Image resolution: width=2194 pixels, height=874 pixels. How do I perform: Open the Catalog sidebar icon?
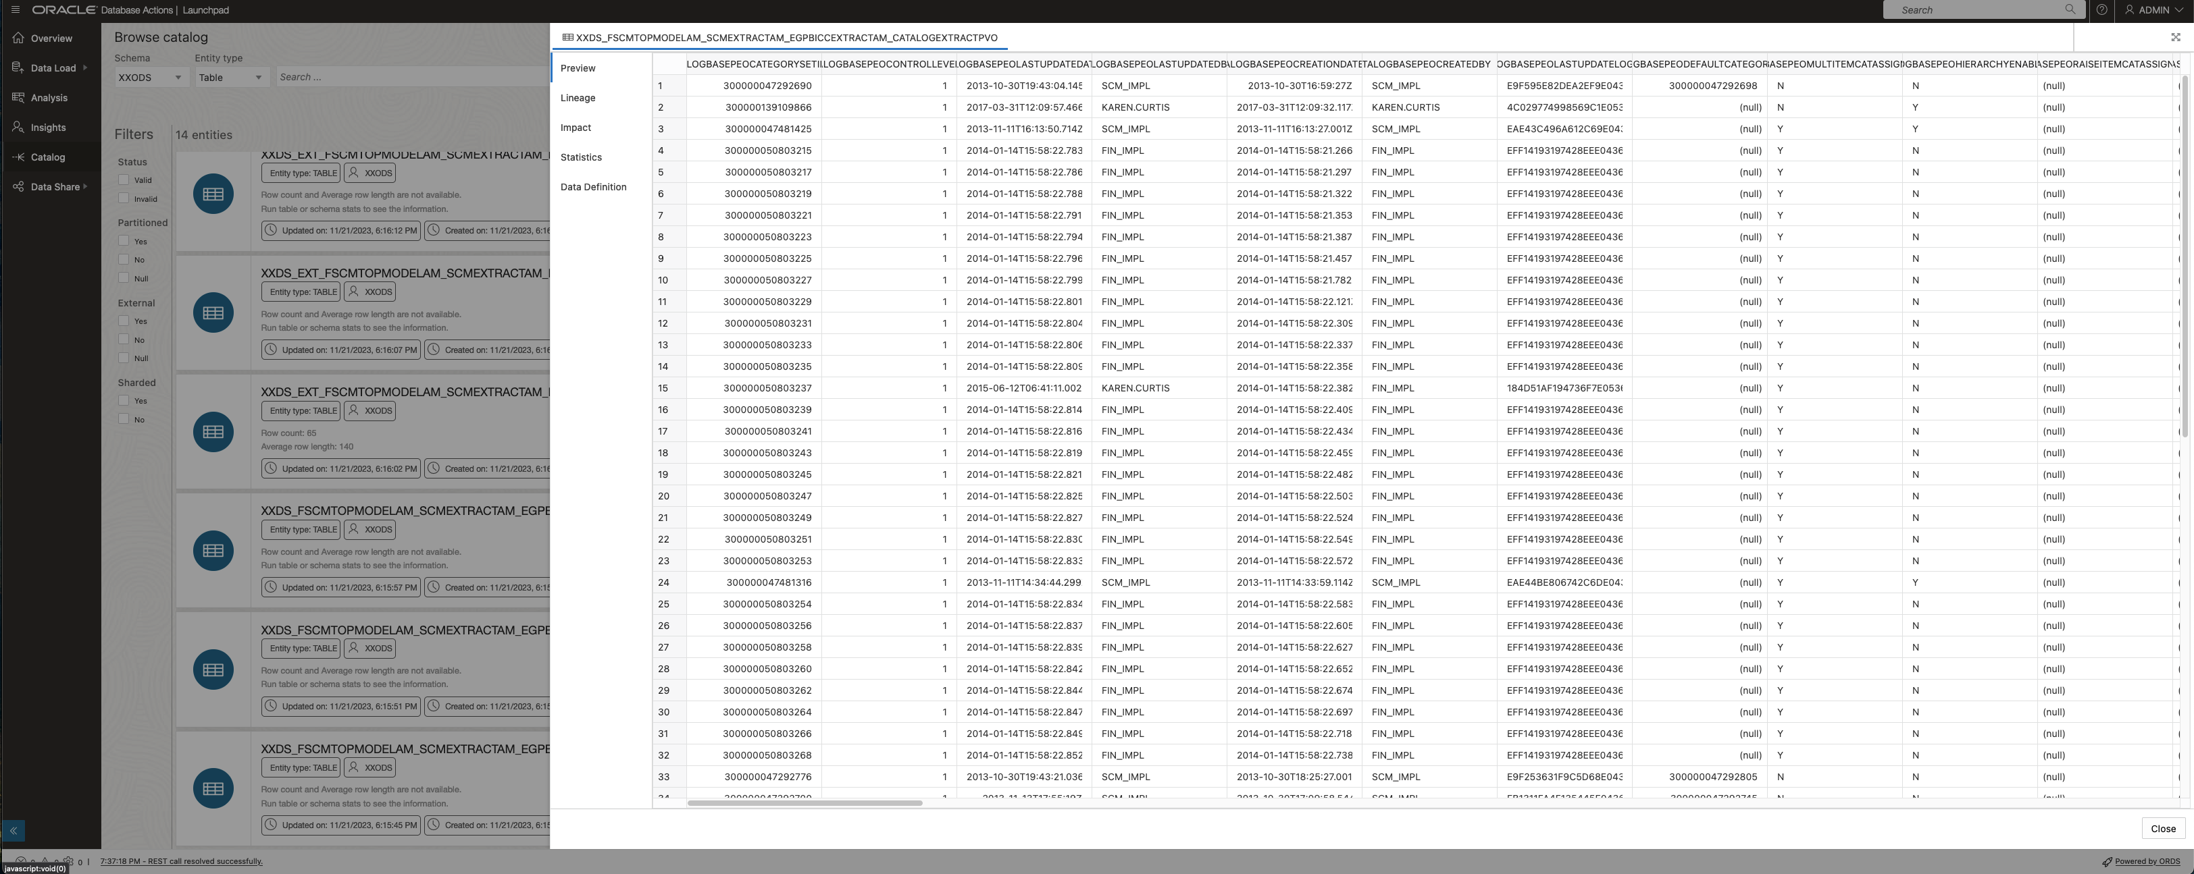pyautogui.click(x=17, y=157)
